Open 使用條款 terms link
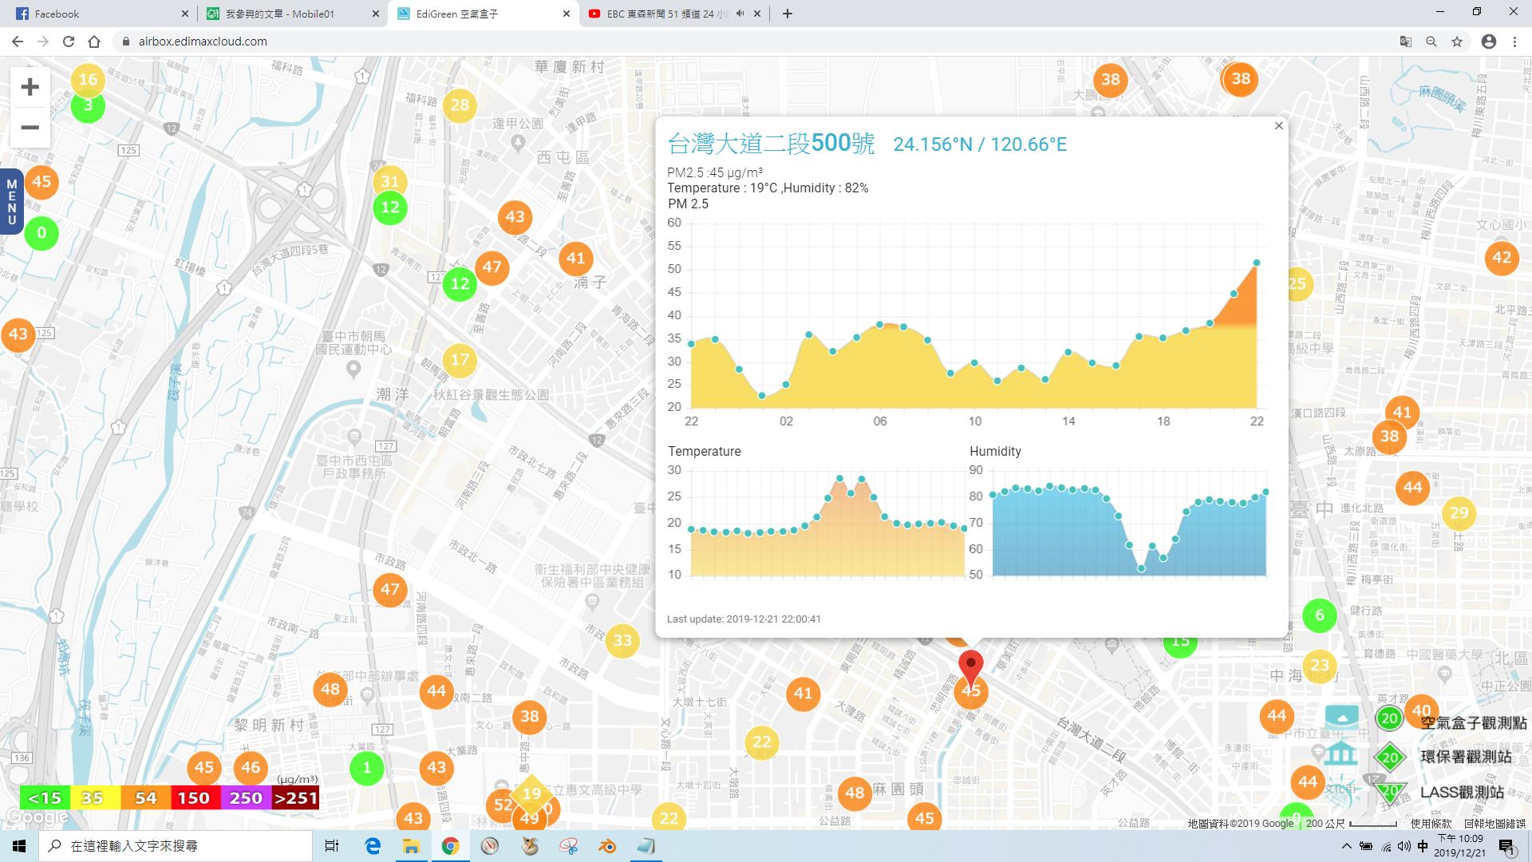This screenshot has width=1532, height=862. [x=1431, y=823]
